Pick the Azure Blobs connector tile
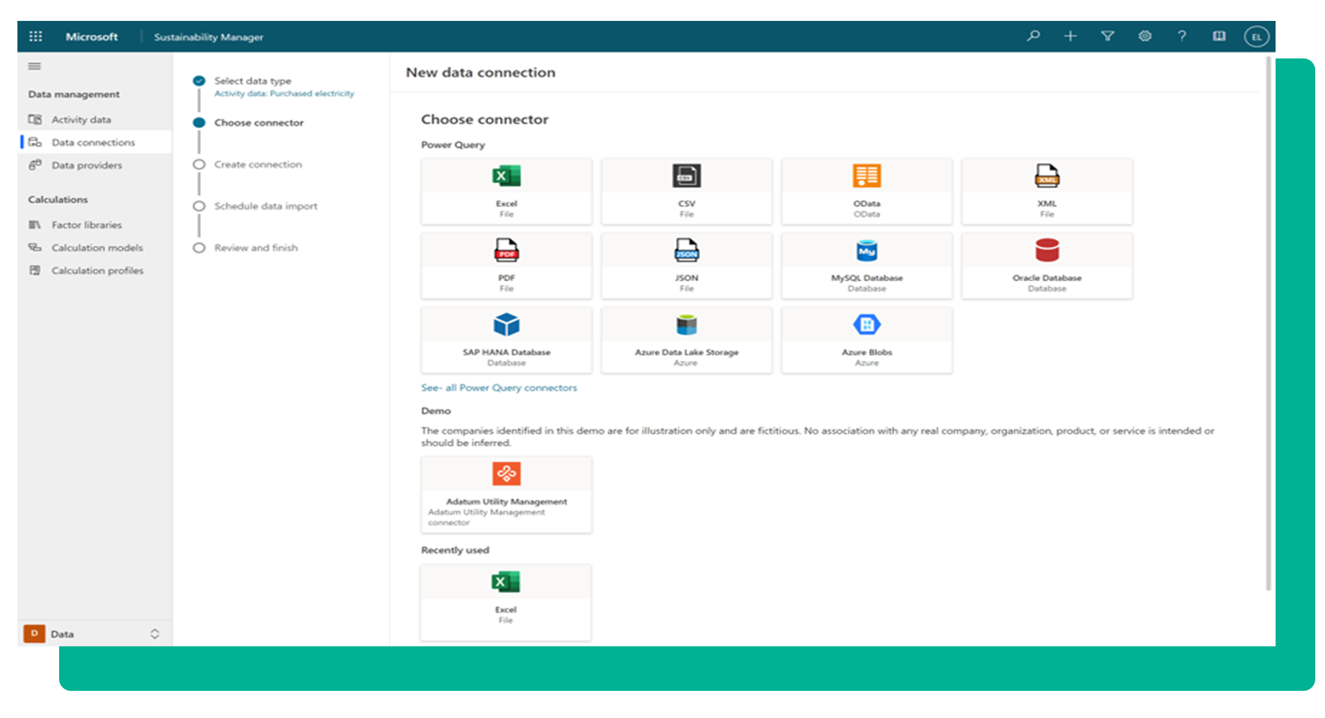The height and width of the screenshot is (718, 1325). tap(866, 340)
